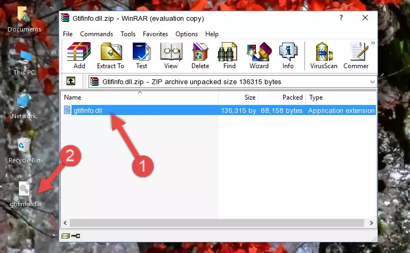
Task: Click the 68,158 bytes packed value
Action: [x=282, y=110]
